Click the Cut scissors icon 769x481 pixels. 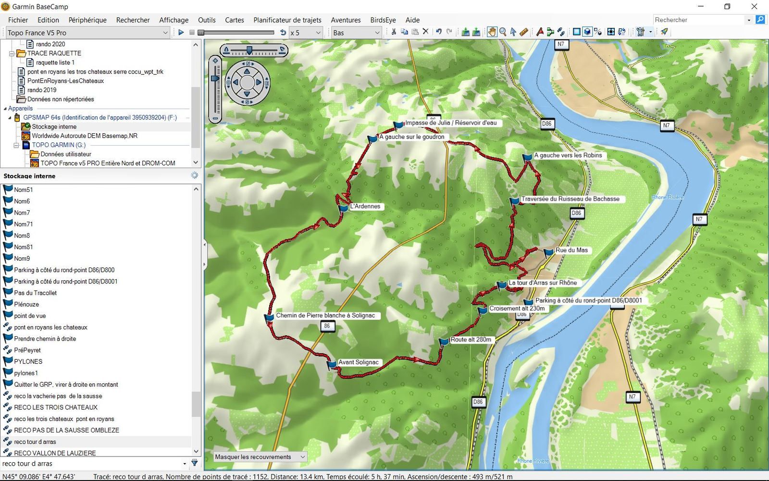(x=394, y=32)
